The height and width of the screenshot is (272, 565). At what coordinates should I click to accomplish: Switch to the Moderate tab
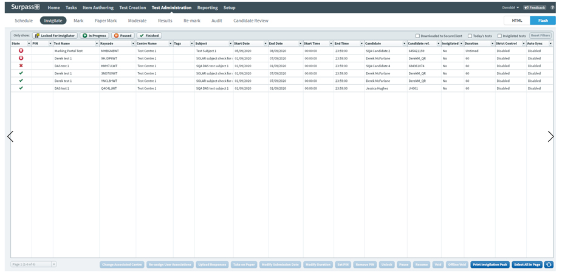tap(137, 21)
